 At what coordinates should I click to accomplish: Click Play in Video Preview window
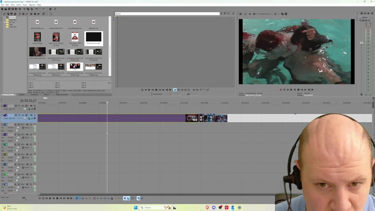(291, 90)
